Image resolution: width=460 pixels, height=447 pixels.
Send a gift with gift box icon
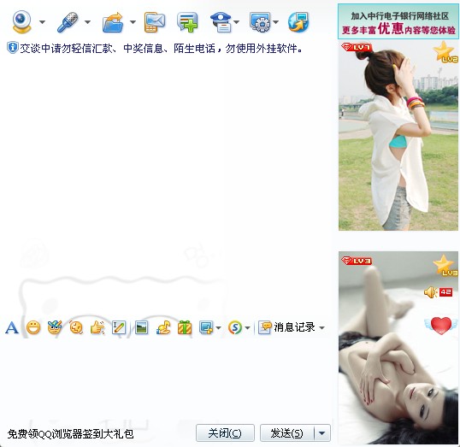185,327
